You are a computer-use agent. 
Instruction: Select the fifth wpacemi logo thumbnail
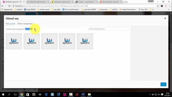[85, 41]
